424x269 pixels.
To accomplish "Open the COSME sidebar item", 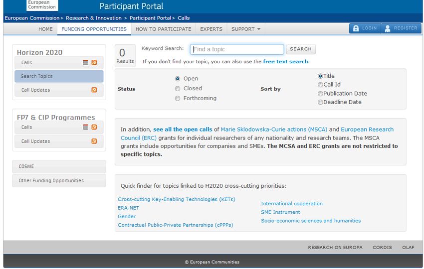I will [59, 166].
